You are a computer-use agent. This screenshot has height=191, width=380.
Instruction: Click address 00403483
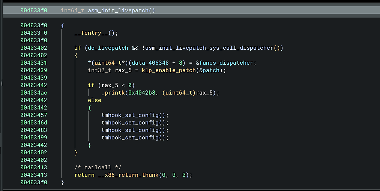click(x=34, y=130)
